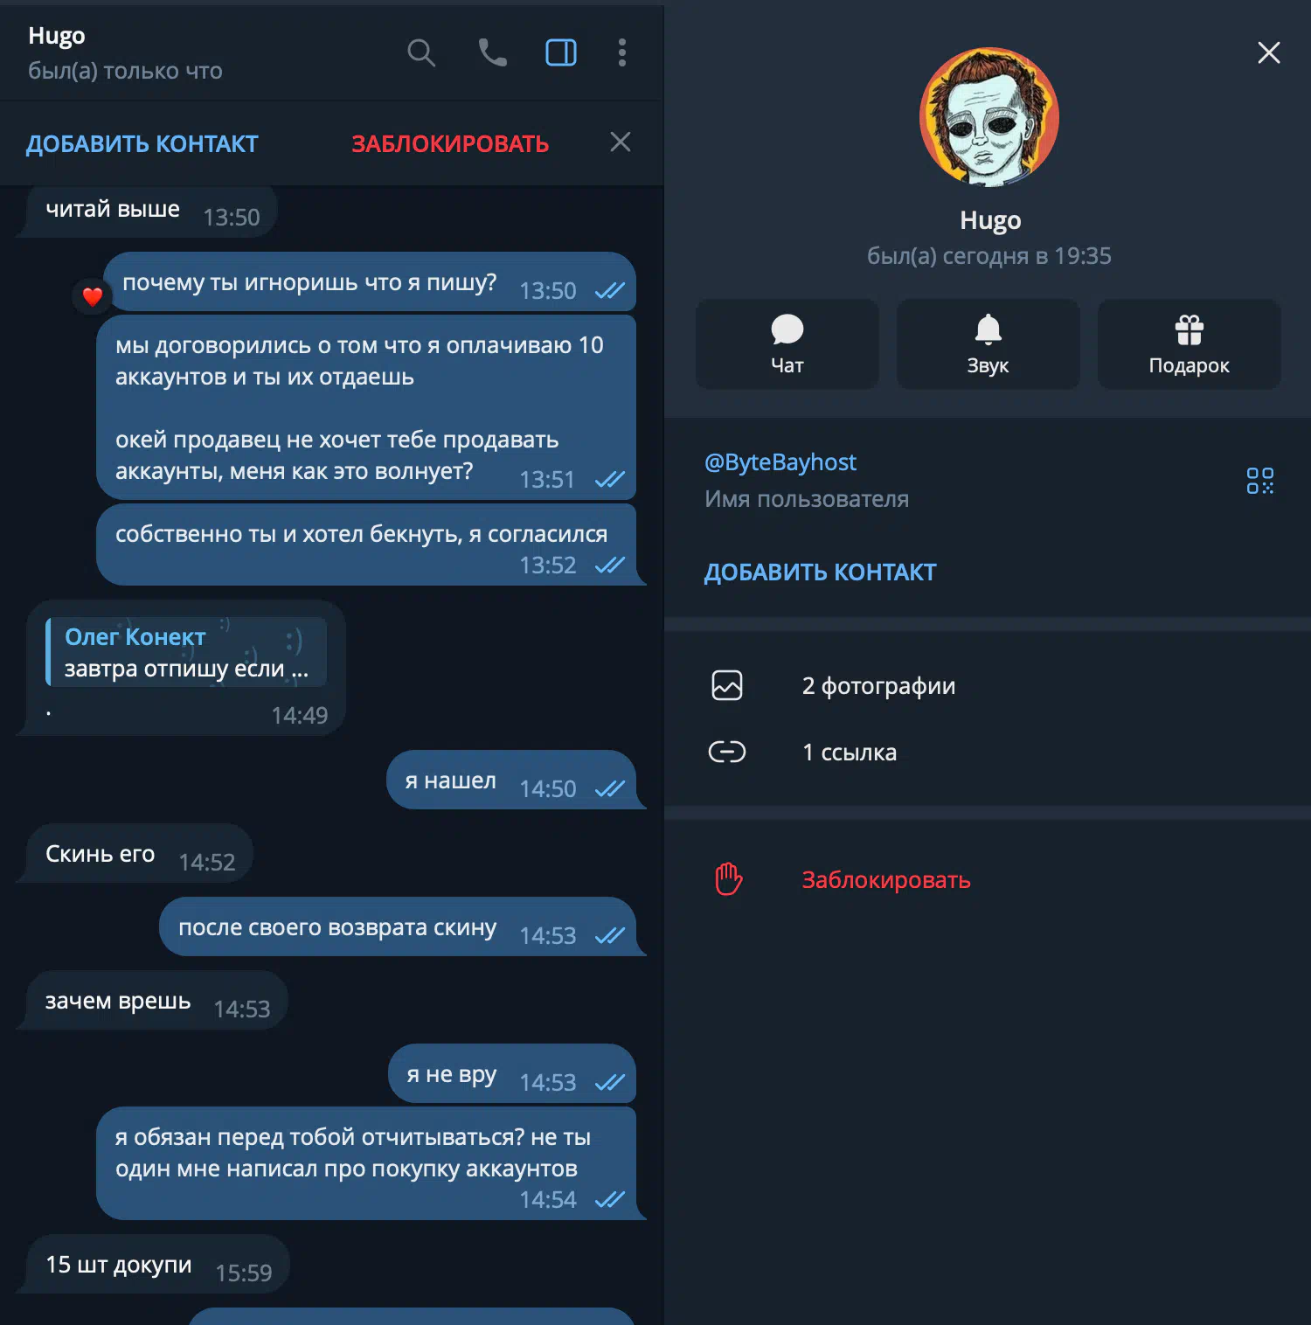1311x1325 pixels.
Task: Send a gift via Подарок button
Action: [x=1190, y=344]
